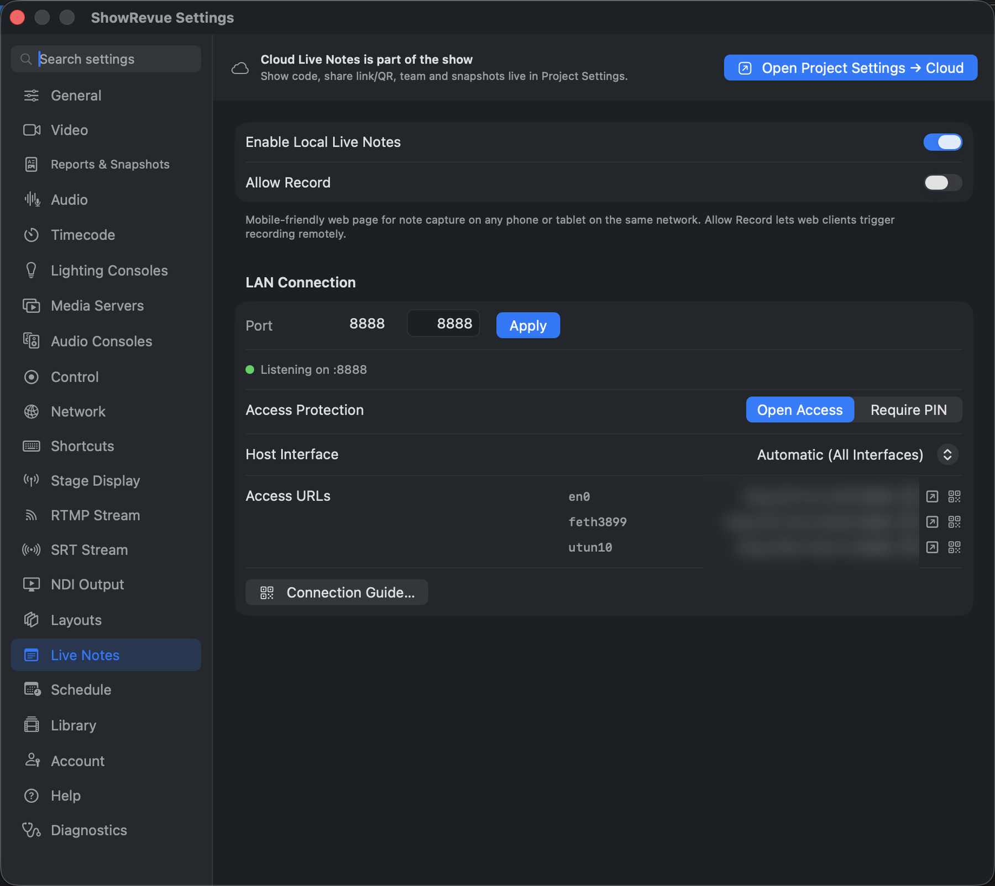The height and width of the screenshot is (886, 995).
Task: Click Open Project Settings → Cloud button
Action: tap(850, 68)
